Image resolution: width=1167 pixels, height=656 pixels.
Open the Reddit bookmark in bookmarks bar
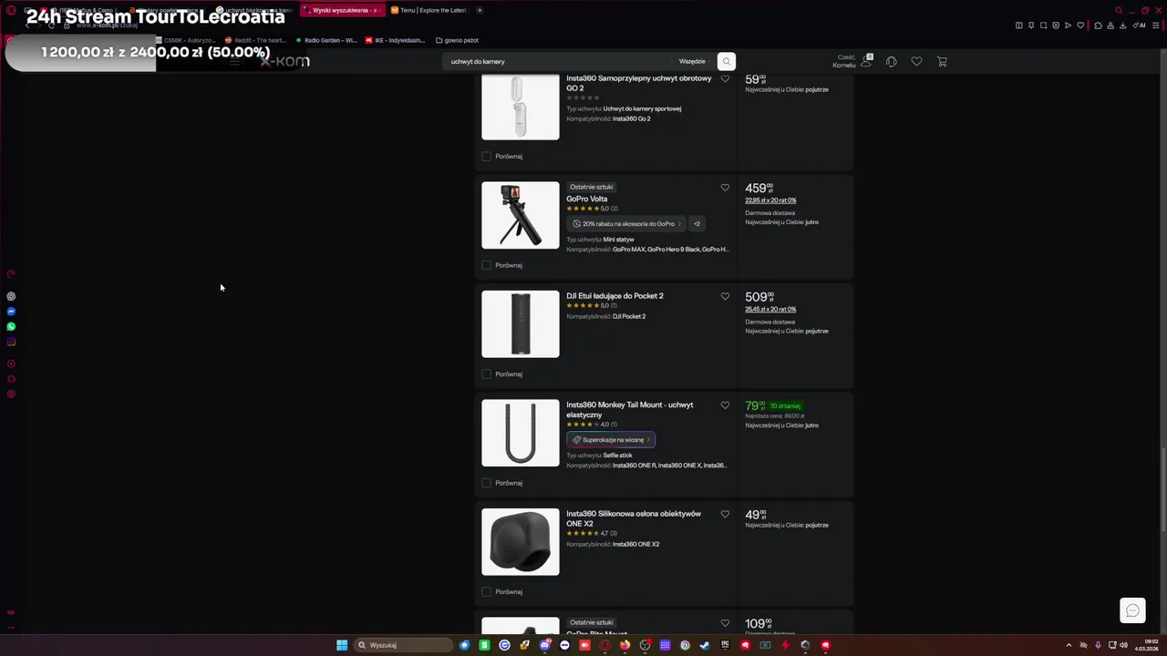pyautogui.click(x=254, y=40)
